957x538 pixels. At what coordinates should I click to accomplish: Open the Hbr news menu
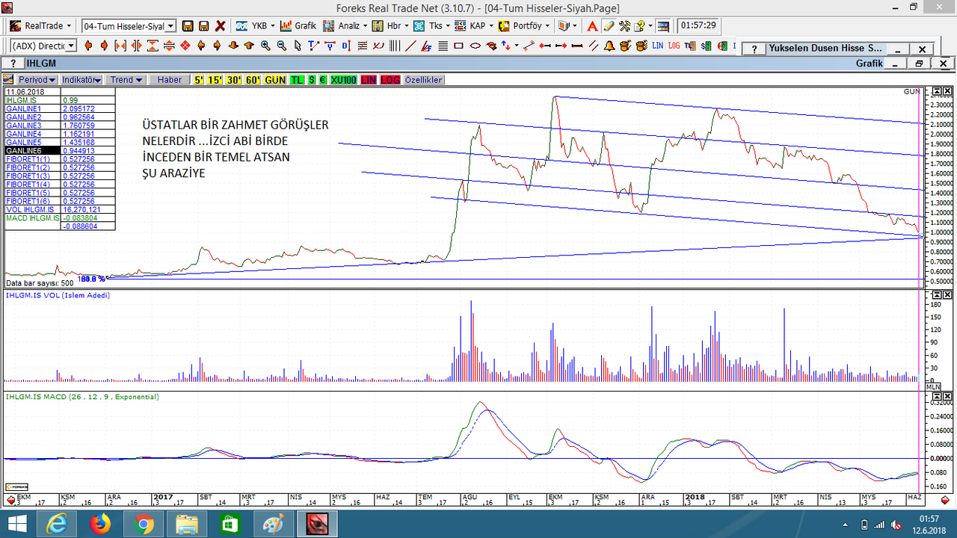click(x=391, y=26)
